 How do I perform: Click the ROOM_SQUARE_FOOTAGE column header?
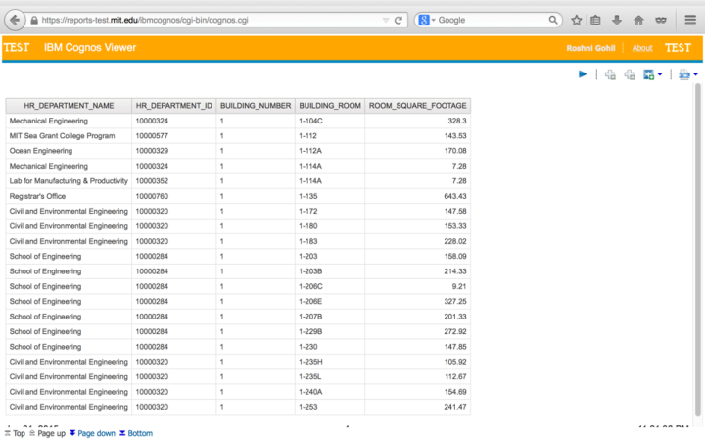417,105
